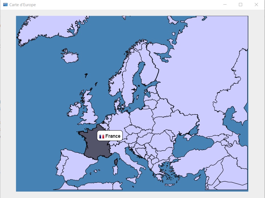Select Belarus on the map
Screen dimensions: 265x198
pos(163,109)
